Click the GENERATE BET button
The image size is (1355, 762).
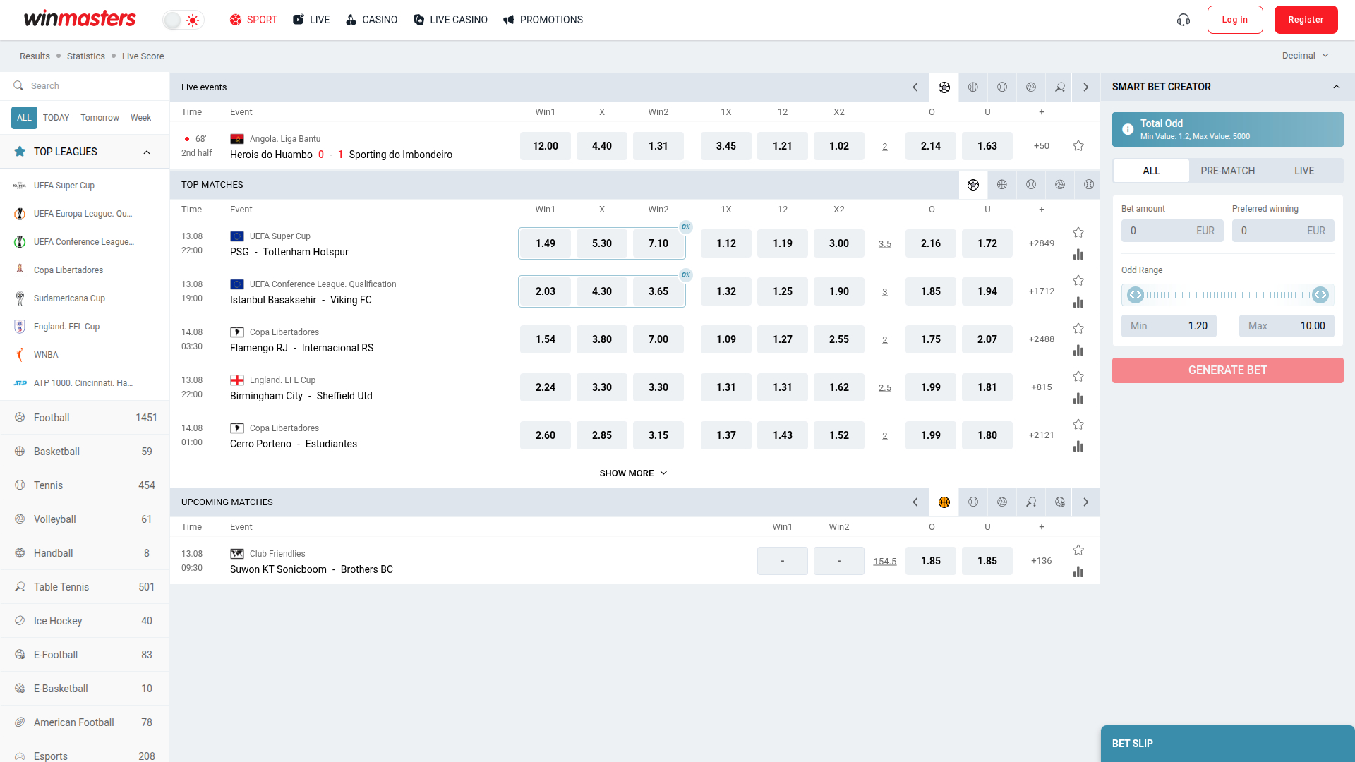(x=1227, y=370)
